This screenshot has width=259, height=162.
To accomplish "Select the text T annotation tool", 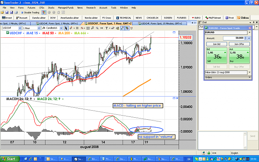I will pos(107,28).
